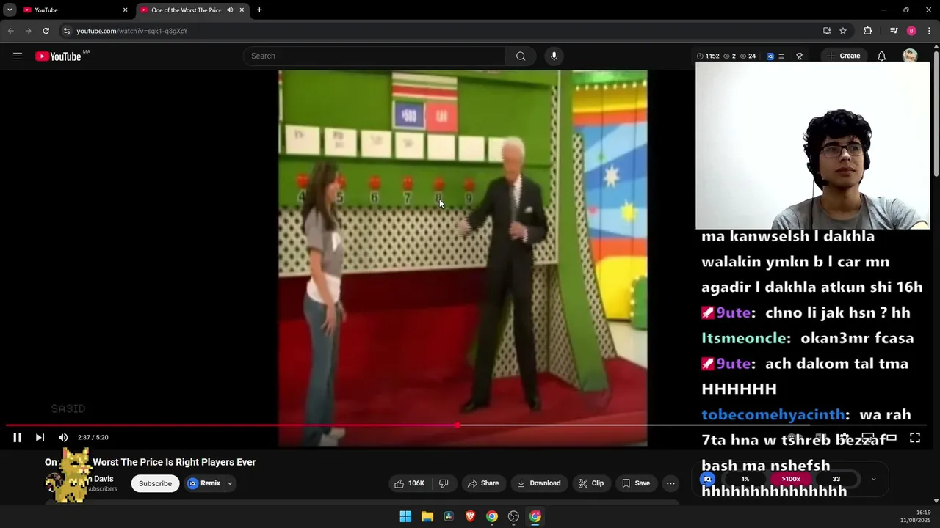Open the tab search dropdown arrow
This screenshot has height=528, width=940.
[10, 10]
